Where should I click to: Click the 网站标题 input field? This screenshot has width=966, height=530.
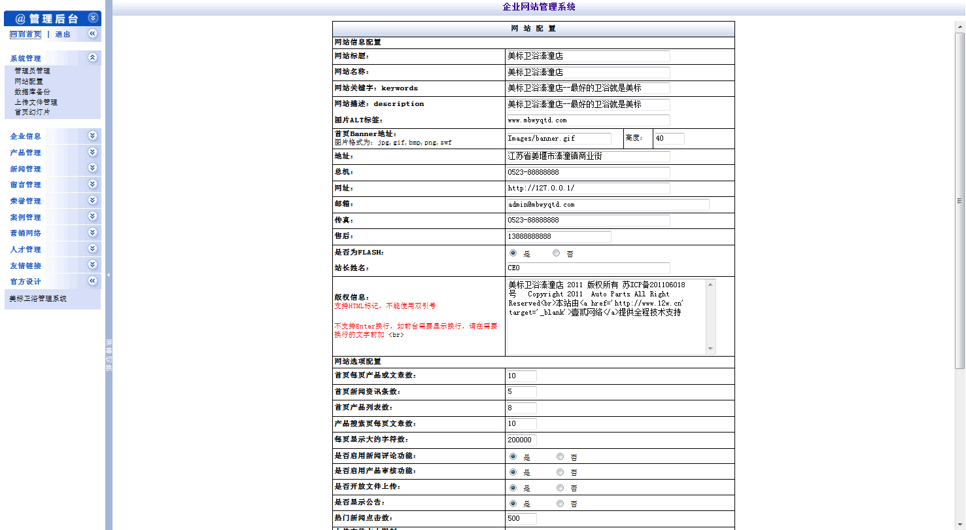[588, 56]
